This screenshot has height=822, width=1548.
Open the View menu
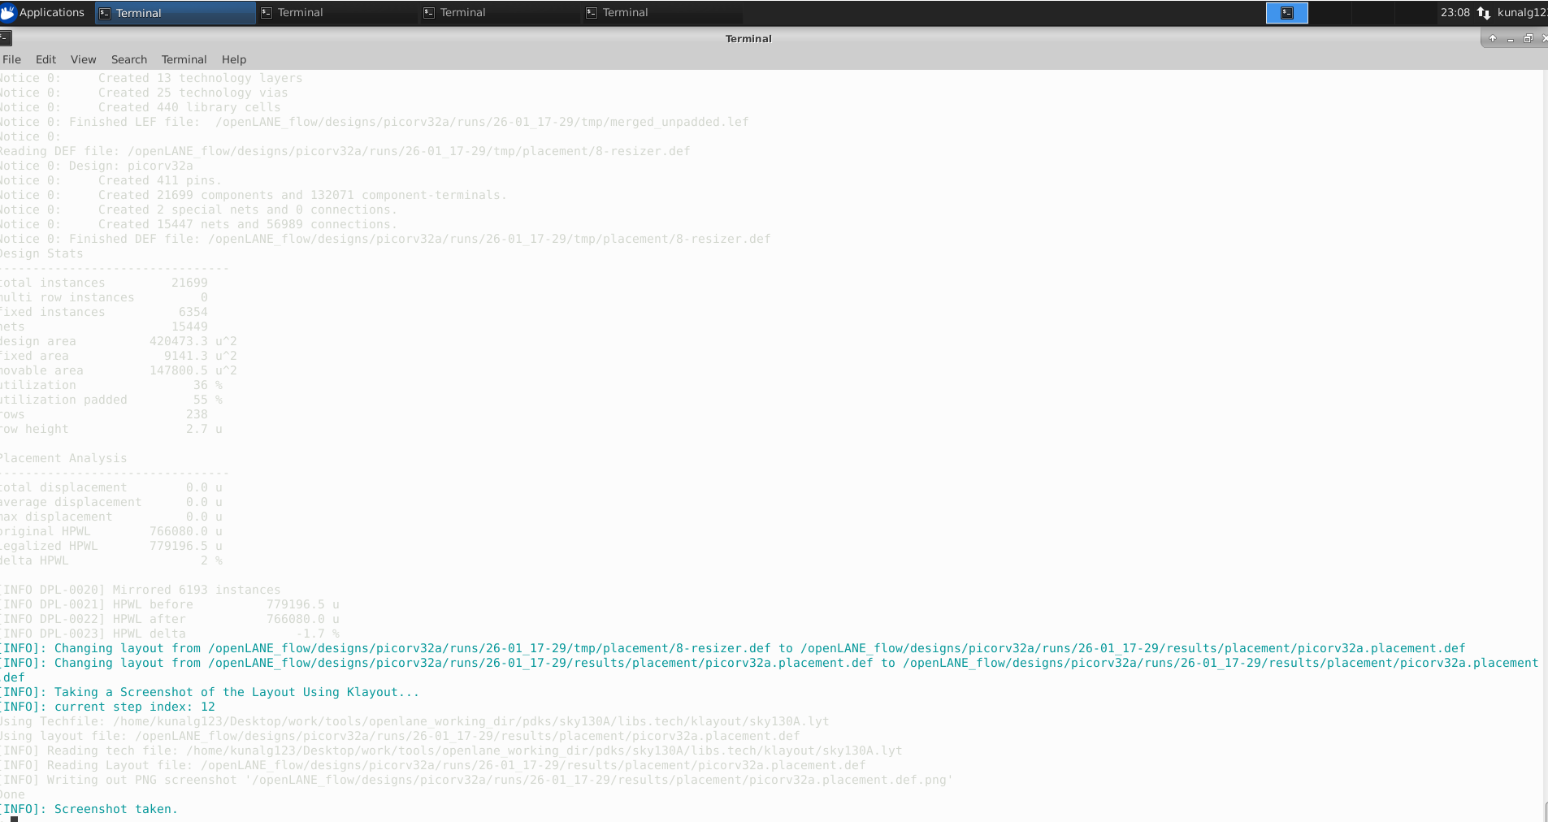(82, 59)
